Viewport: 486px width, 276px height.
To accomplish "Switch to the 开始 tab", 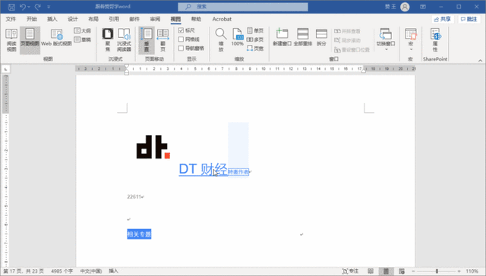I will click(32, 19).
